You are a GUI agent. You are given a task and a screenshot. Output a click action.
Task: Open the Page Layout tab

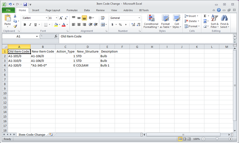(x=53, y=10)
